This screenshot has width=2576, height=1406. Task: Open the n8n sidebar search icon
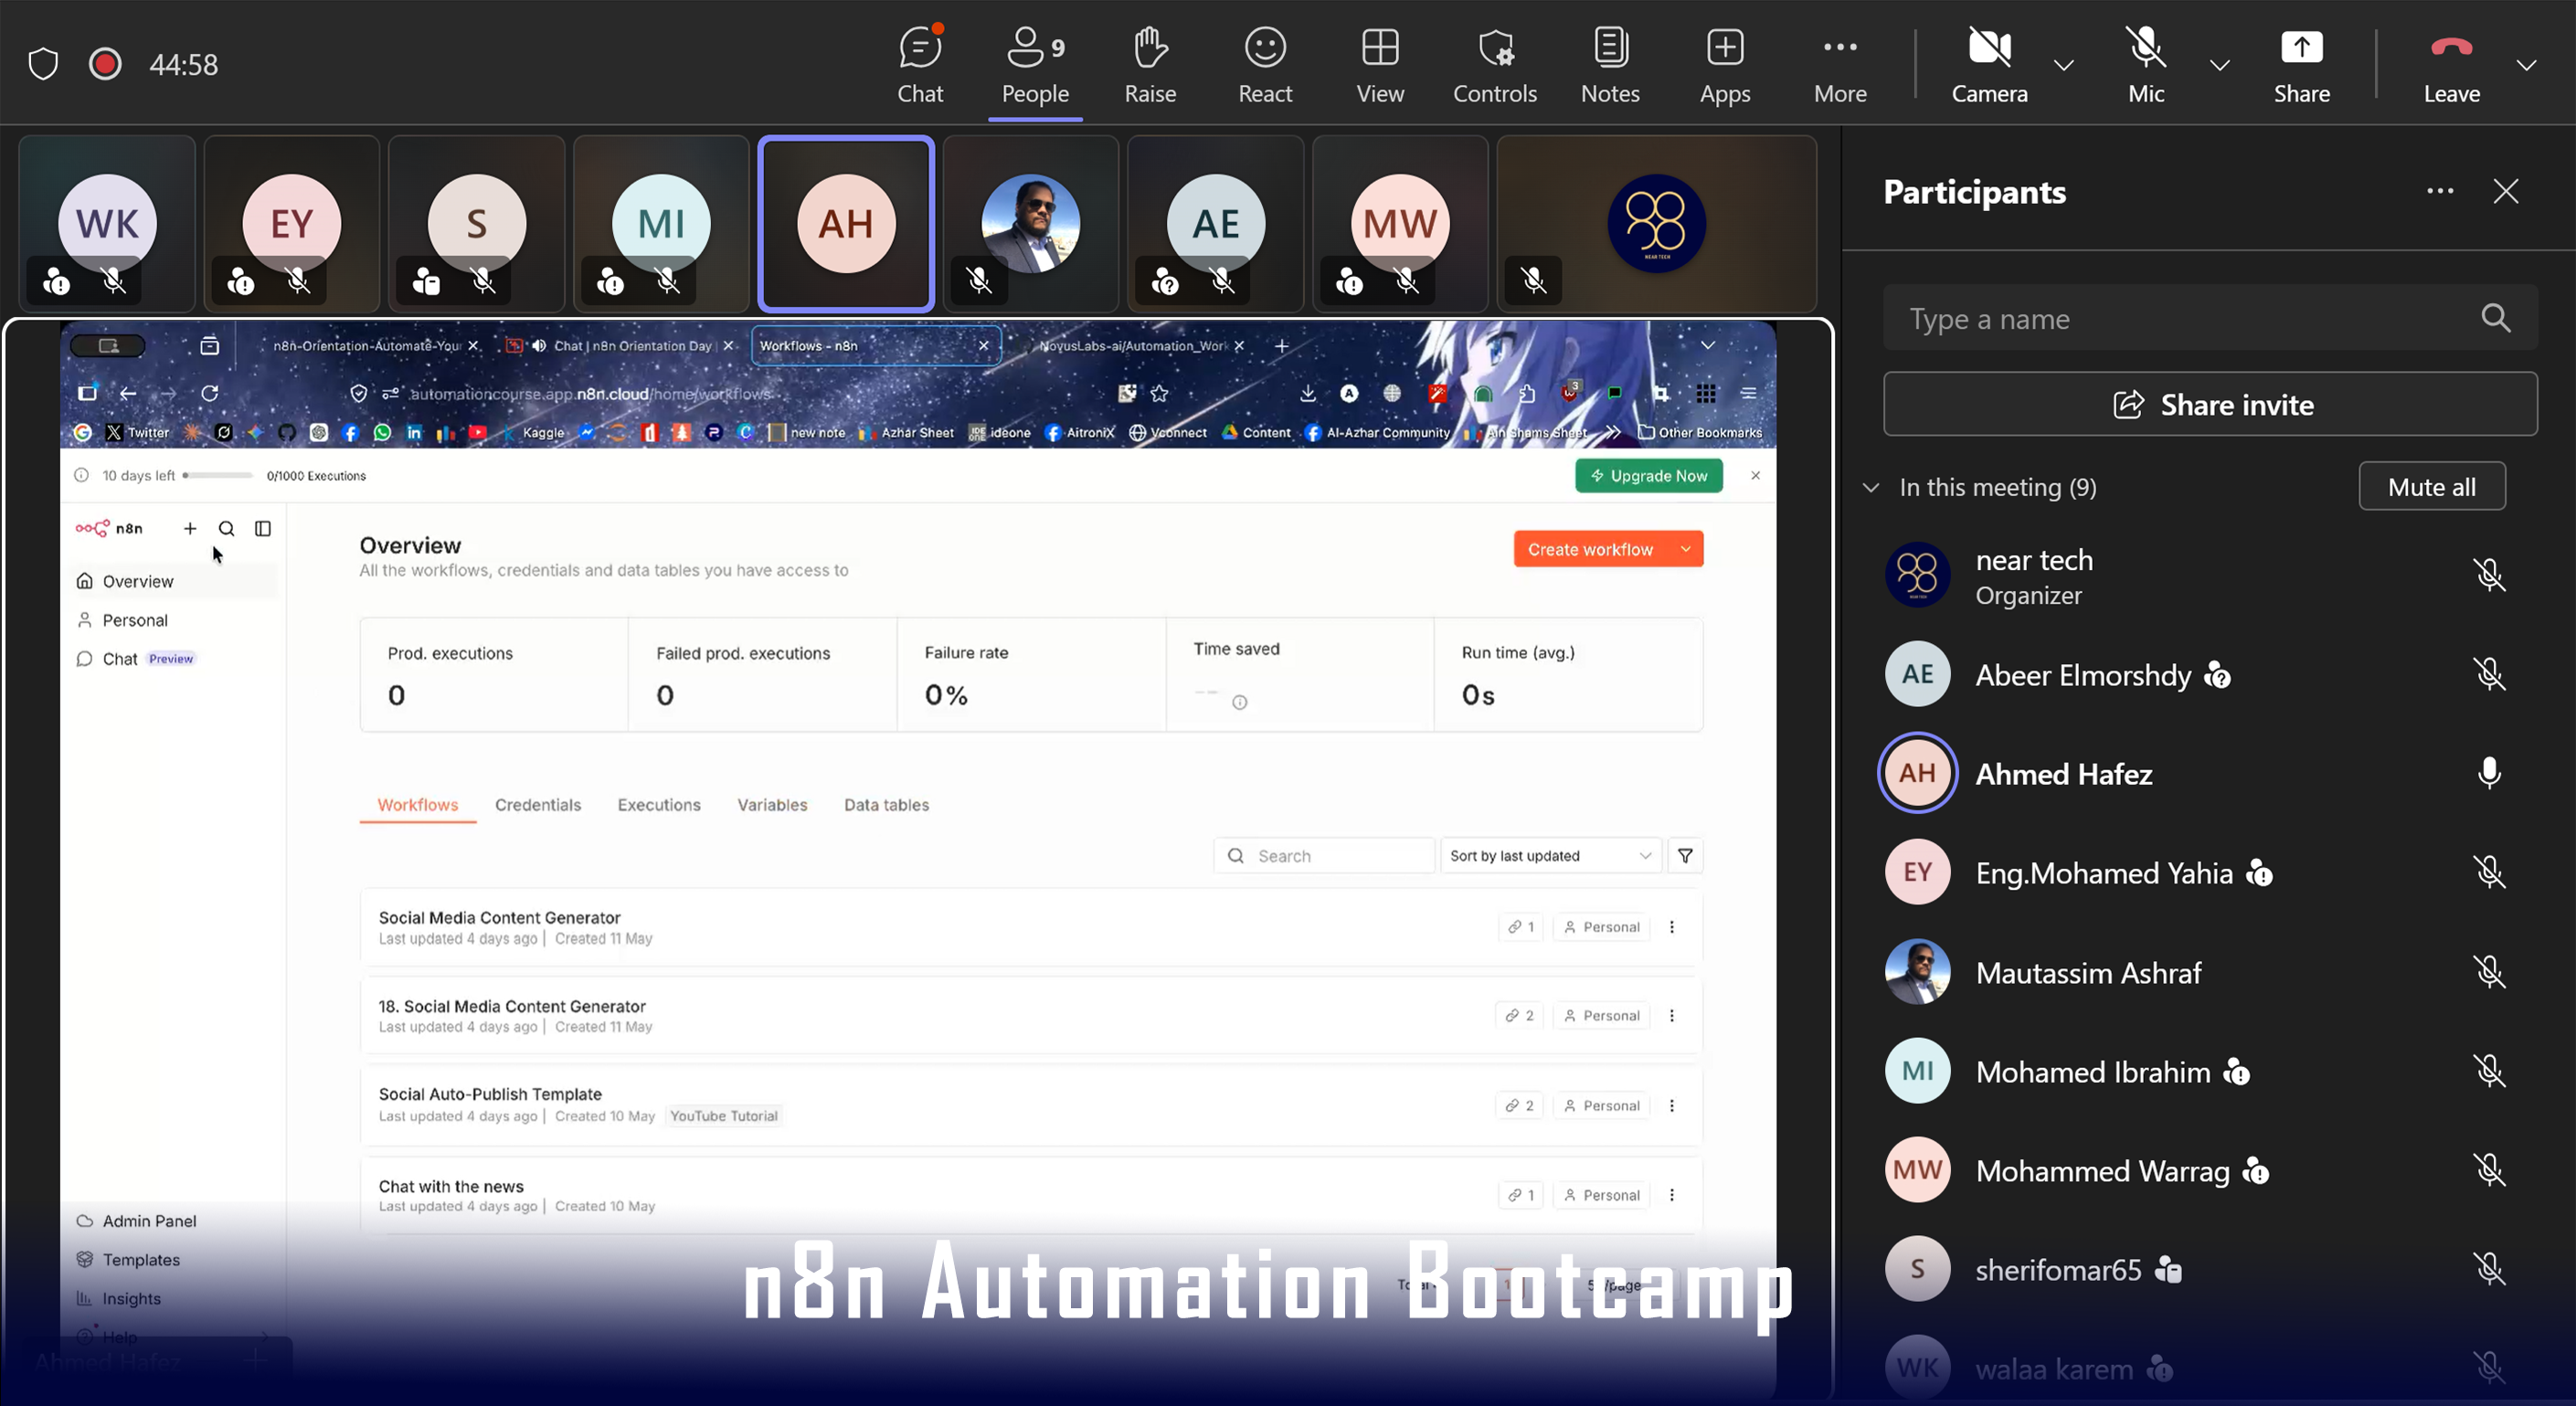click(227, 528)
